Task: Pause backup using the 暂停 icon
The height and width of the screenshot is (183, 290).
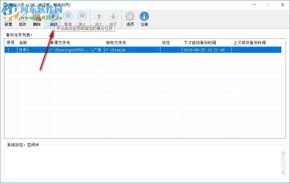Action: point(68,16)
